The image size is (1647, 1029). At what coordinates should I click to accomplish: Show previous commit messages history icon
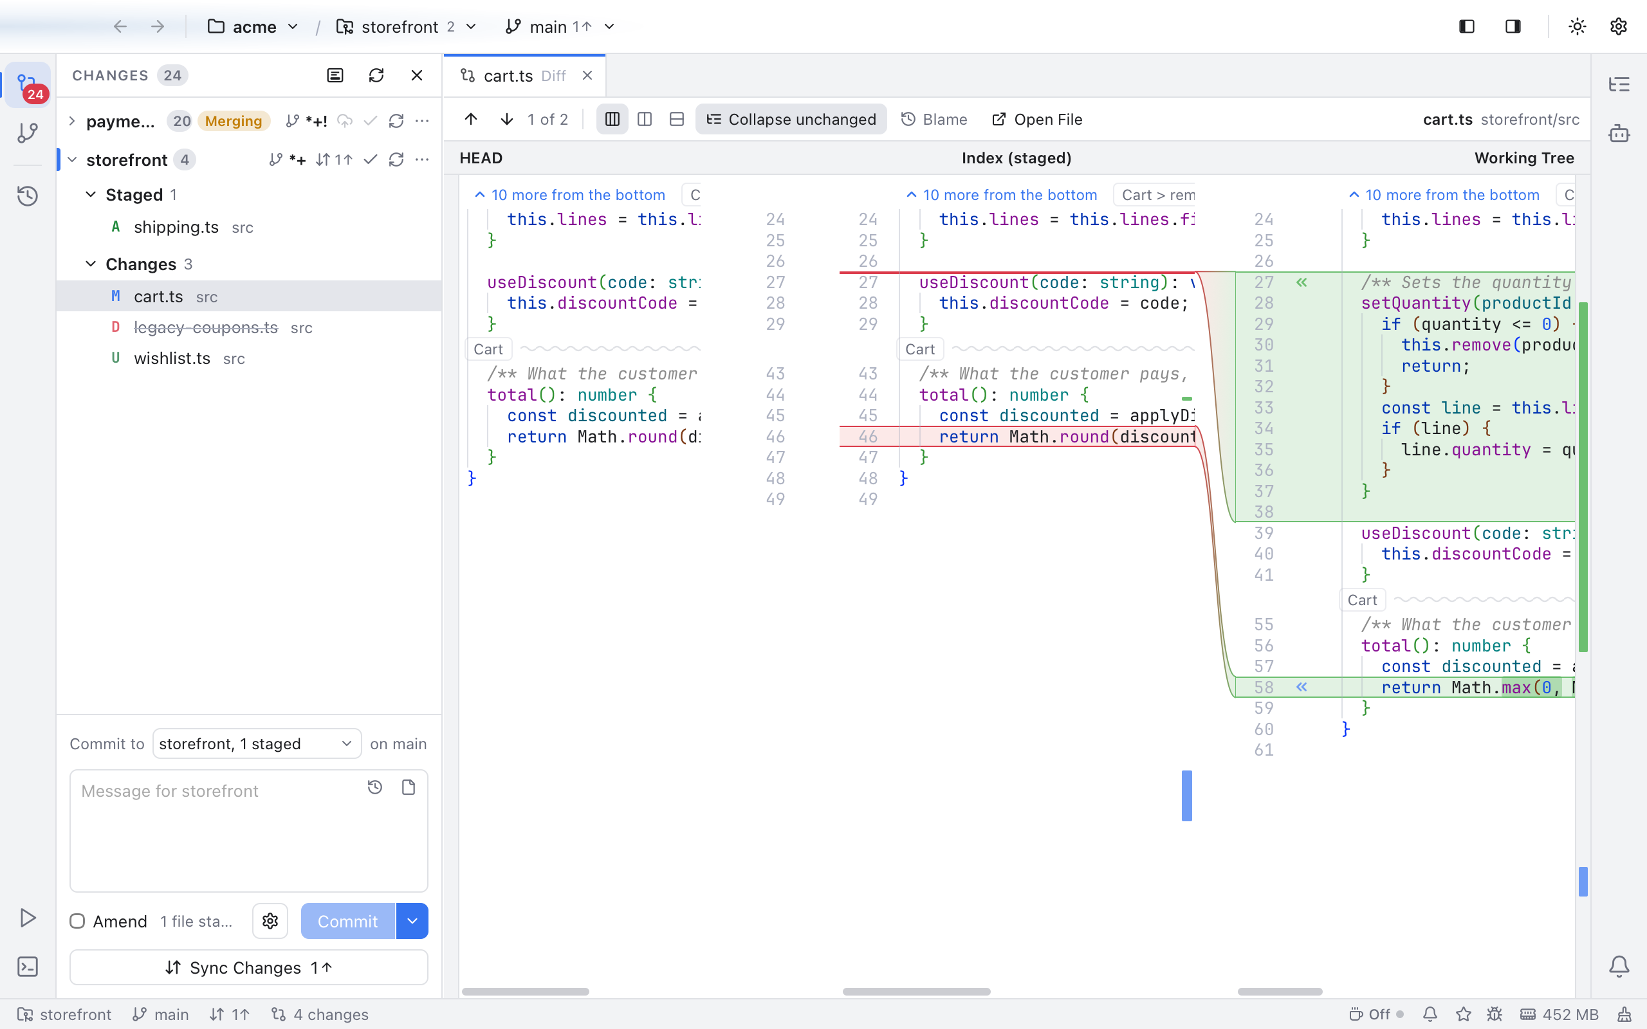(375, 787)
